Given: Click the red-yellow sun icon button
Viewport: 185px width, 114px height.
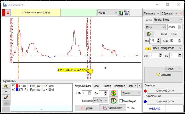Looking at the screenshot, I should point(8,13).
